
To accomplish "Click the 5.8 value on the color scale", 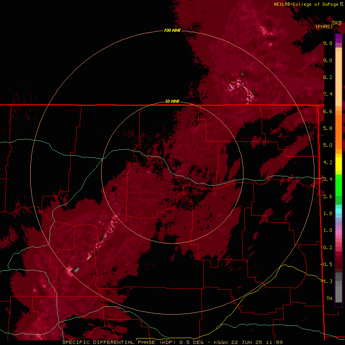I will pyautogui.click(x=328, y=128).
